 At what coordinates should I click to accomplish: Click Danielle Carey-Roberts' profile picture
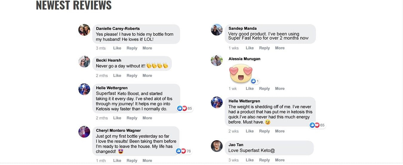coord(84,30)
